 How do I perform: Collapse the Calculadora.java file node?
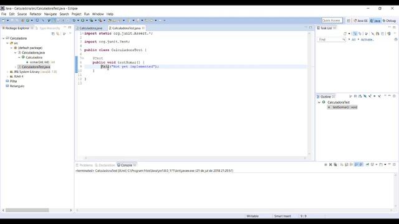(15, 52)
